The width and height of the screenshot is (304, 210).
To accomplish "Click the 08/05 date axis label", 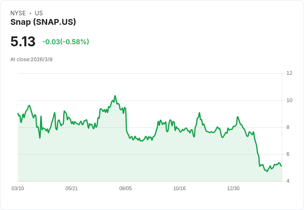I will click(126, 189).
